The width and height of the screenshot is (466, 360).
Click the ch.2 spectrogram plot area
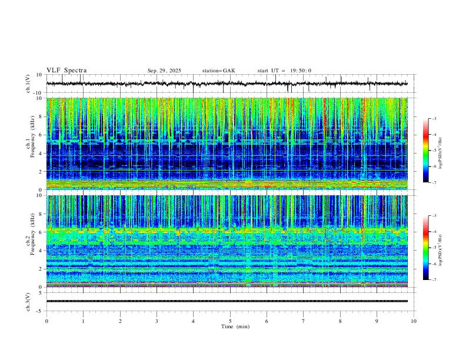pyautogui.click(x=227, y=241)
